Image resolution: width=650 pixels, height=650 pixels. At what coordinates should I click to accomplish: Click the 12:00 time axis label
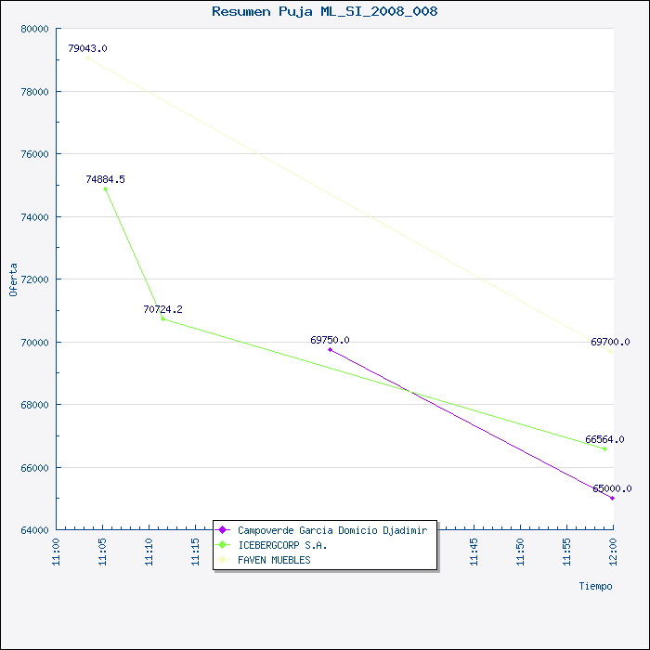pyautogui.click(x=613, y=552)
